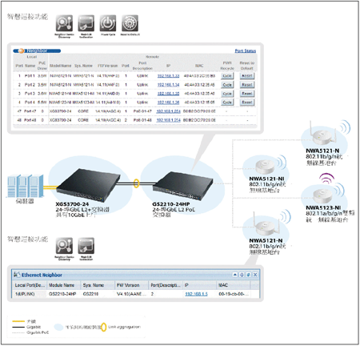
Task: Click the GS2210-24HP switch image
Action: tap(183, 187)
